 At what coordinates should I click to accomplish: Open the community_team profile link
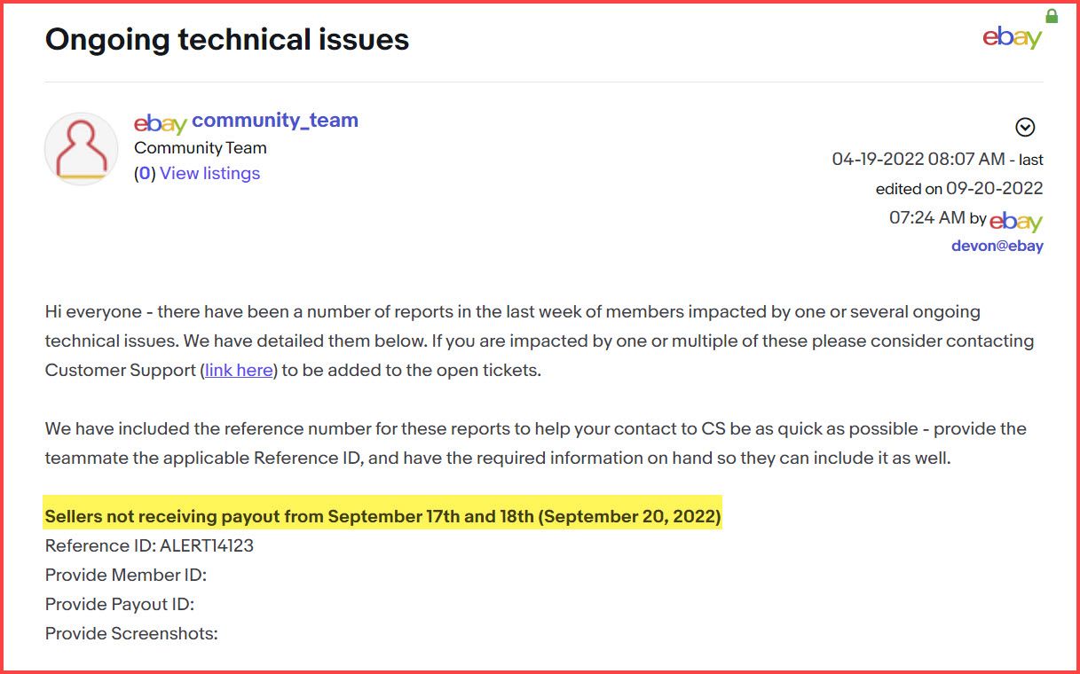point(275,120)
